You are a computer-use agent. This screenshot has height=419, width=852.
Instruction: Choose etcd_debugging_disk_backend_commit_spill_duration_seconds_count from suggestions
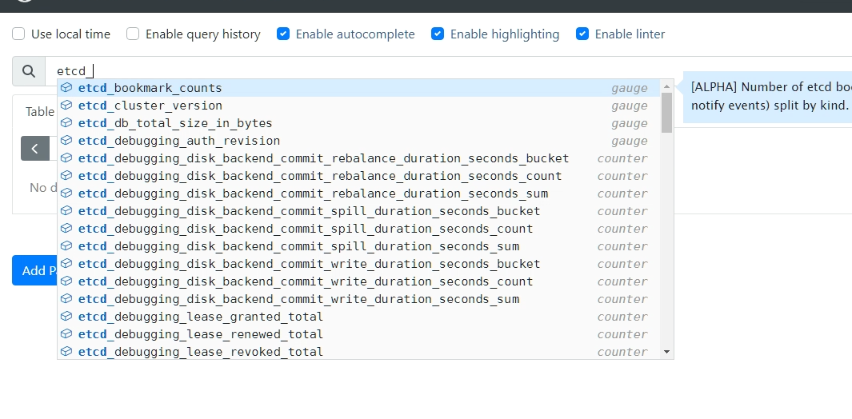click(x=305, y=229)
